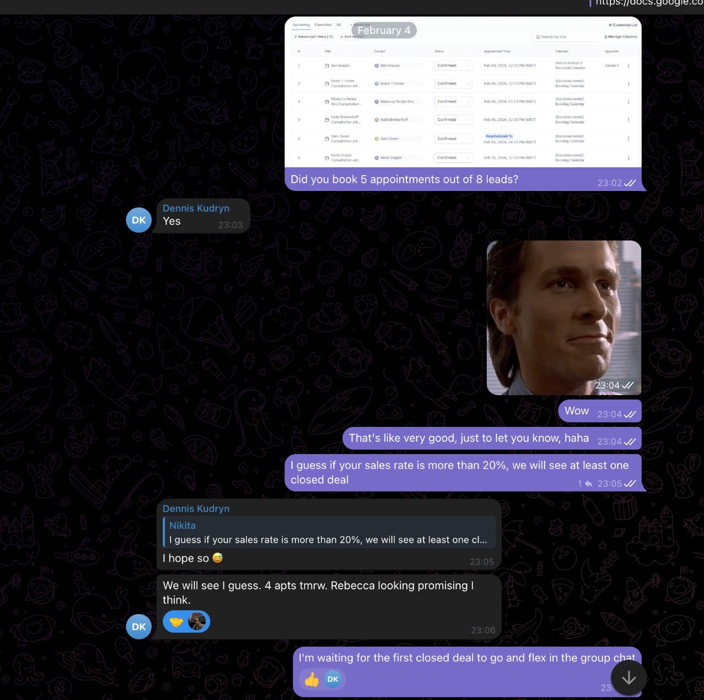Select message "That's like very good, just to let you know, haha"
The width and height of the screenshot is (704, 700).
(x=469, y=438)
